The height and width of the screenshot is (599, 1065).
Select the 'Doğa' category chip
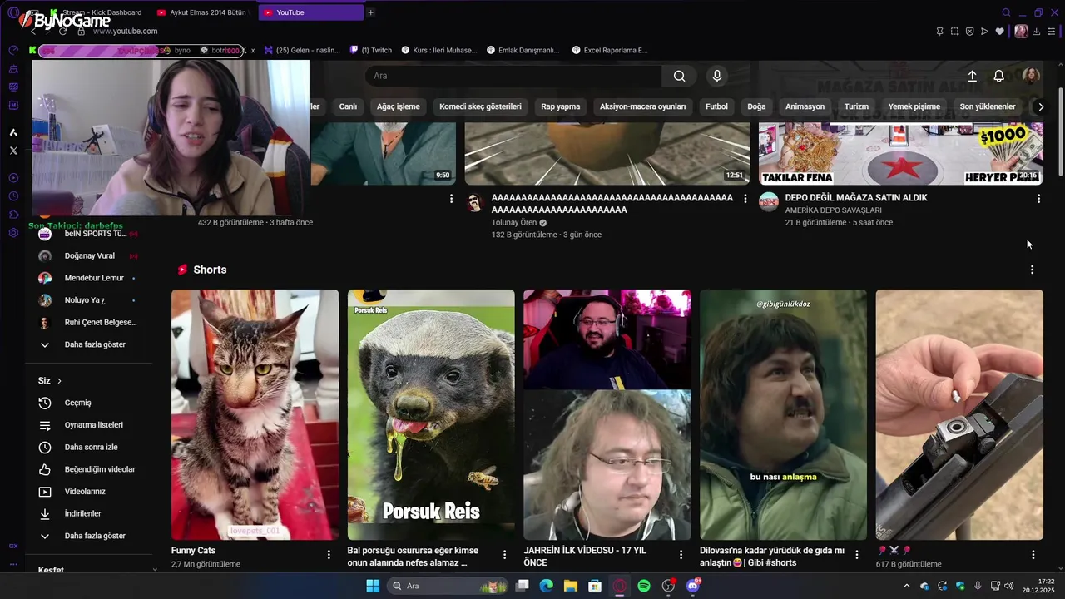756,106
